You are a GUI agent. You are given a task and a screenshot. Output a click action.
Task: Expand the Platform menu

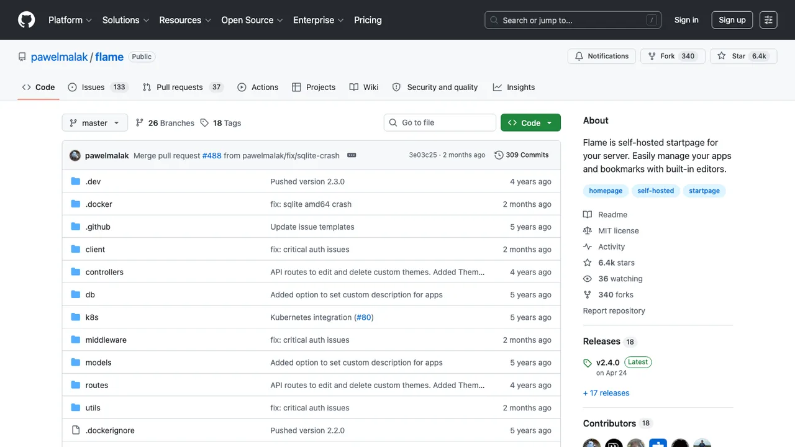tap(70, 20)
